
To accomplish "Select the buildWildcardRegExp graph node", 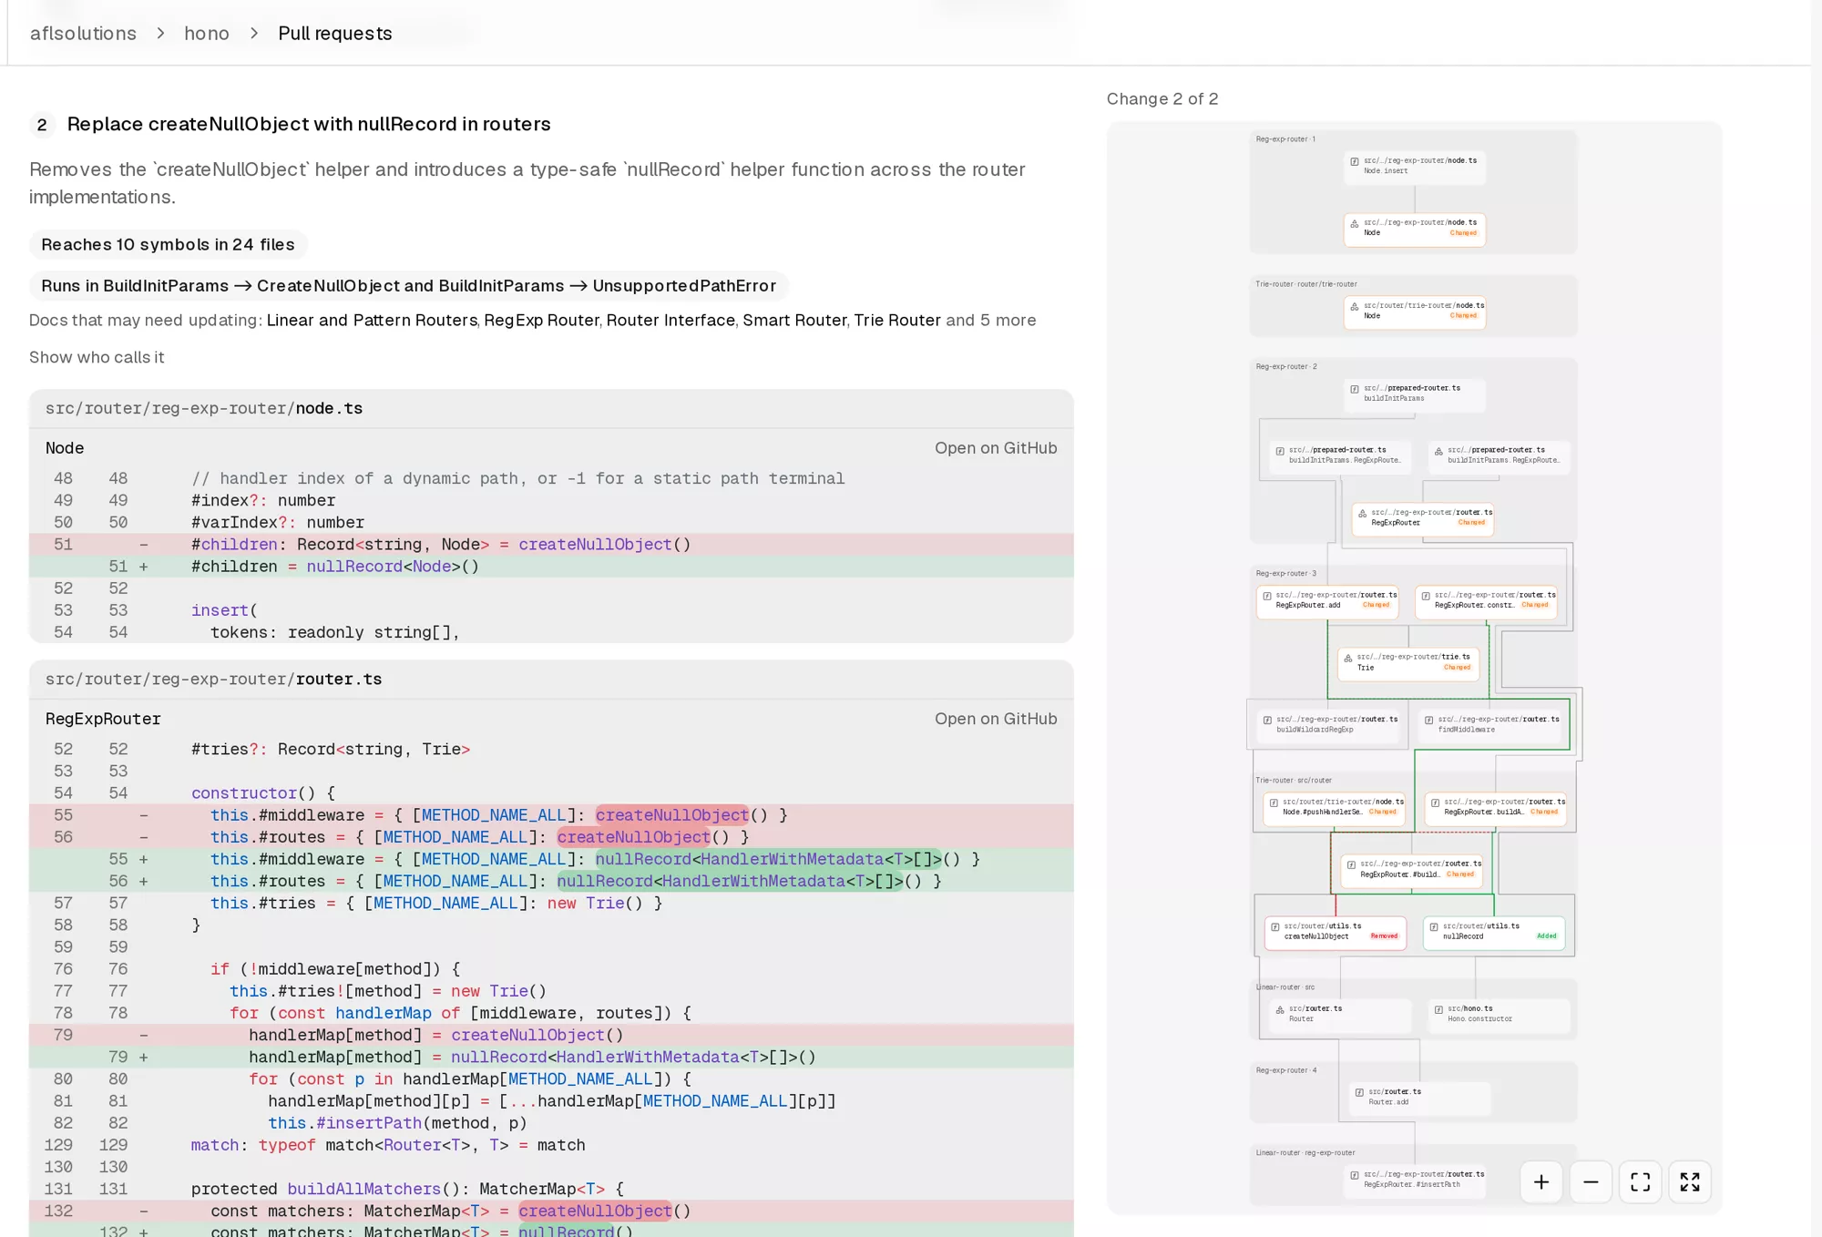I will [x=1328, y=724].
